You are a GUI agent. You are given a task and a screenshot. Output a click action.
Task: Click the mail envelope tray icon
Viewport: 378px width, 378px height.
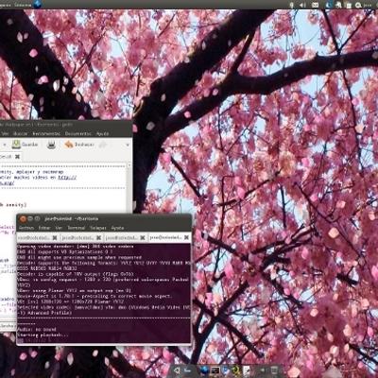(315, 5)
